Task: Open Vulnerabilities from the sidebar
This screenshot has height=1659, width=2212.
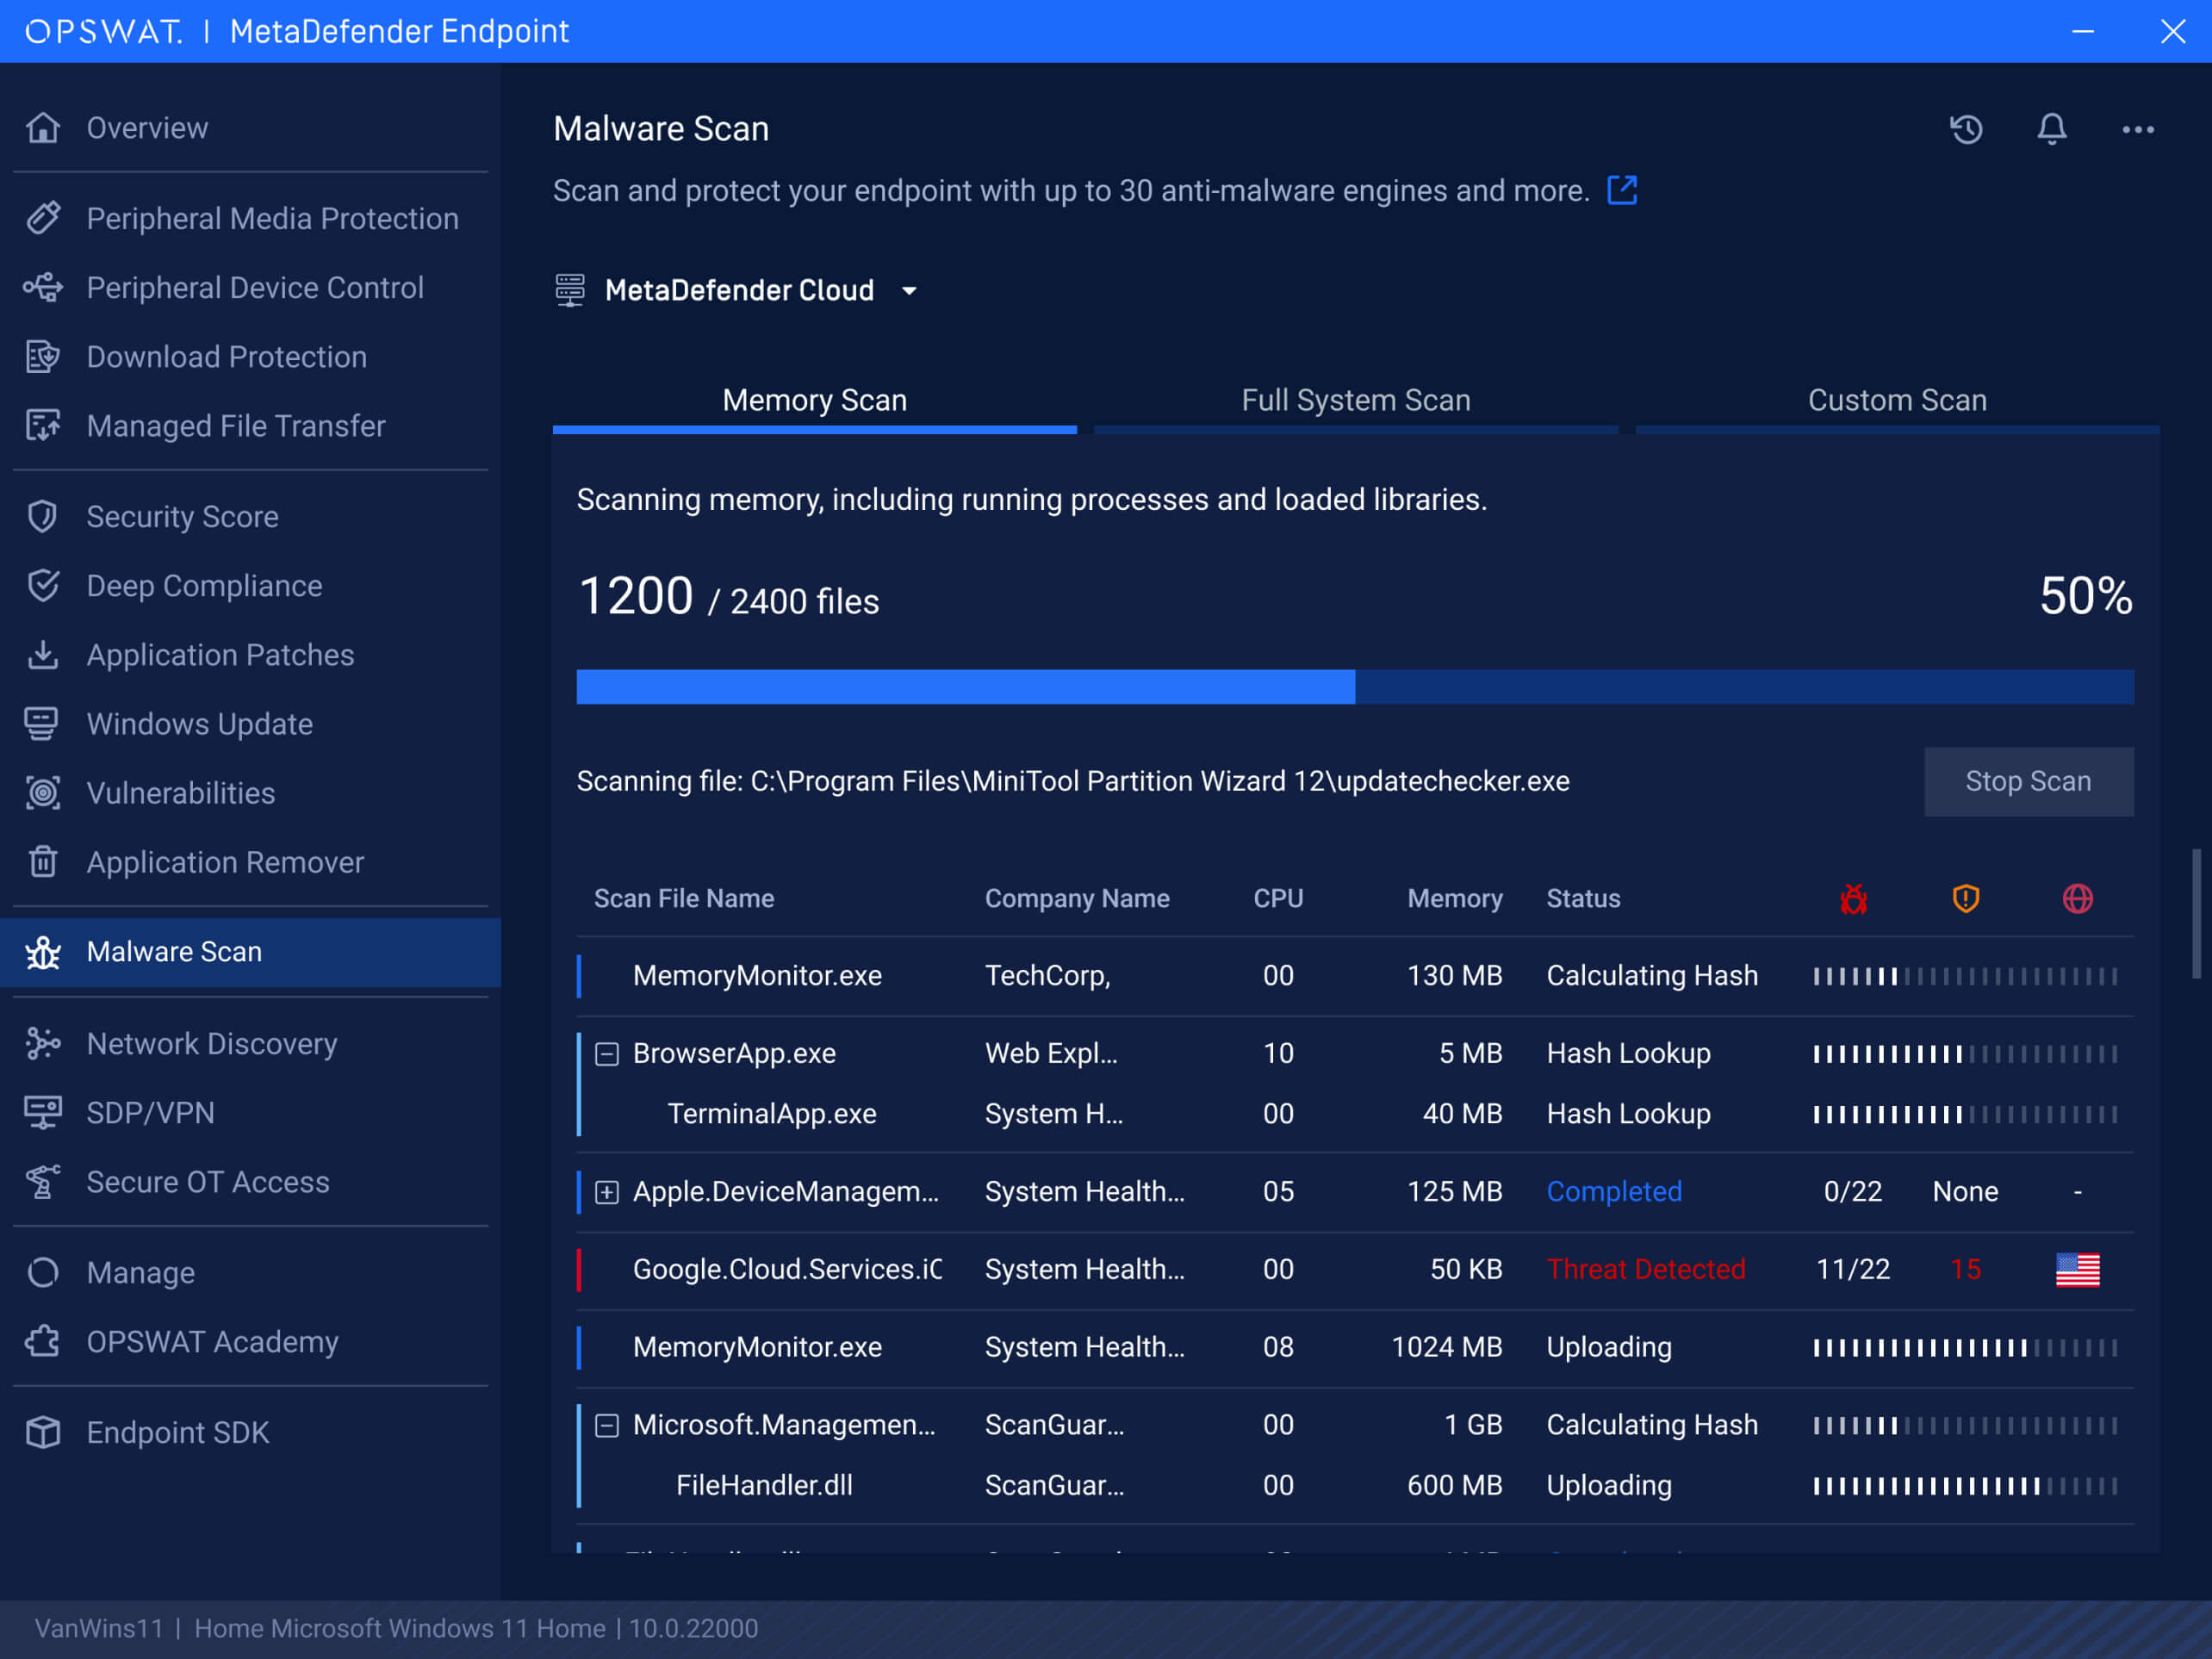Action: tap(180, 793)
